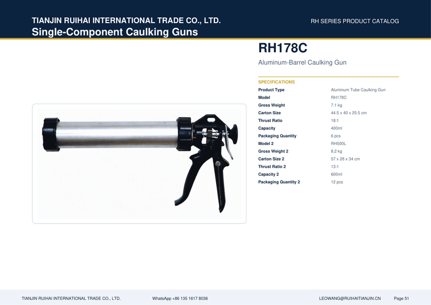Click the 'Aluminum-Barrel Caulking Gun' subtitle
Screen dimensions: 431x305
point(302,63)
